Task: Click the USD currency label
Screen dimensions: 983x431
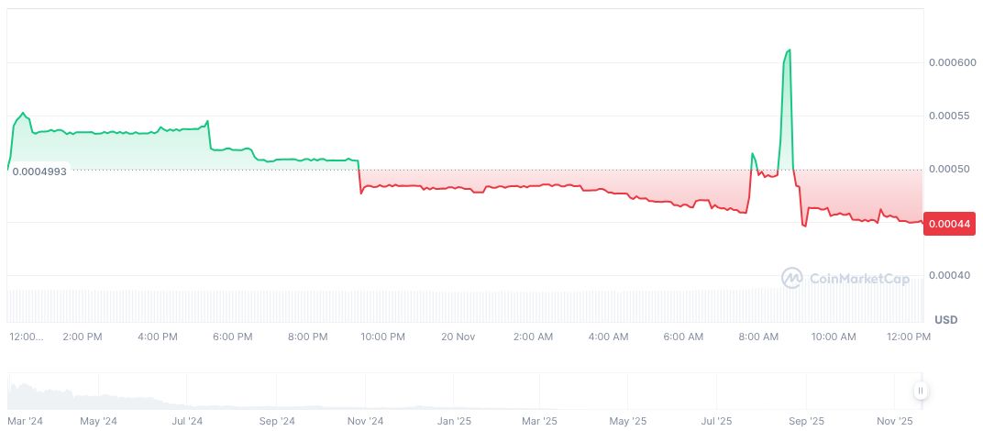Action: pos(945,319)
